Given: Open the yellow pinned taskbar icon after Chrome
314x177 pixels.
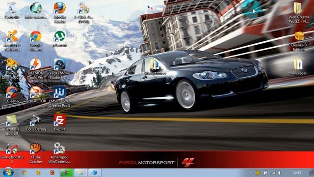Looking at the screenshot, I should coord(38,173).
